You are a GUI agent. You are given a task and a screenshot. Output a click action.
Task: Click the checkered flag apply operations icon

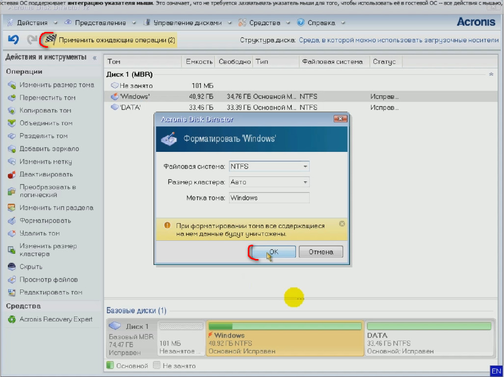[x=50, y=39]
